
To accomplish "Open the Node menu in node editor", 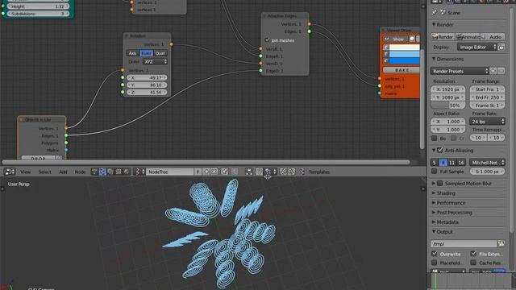I will coord(80,172).
